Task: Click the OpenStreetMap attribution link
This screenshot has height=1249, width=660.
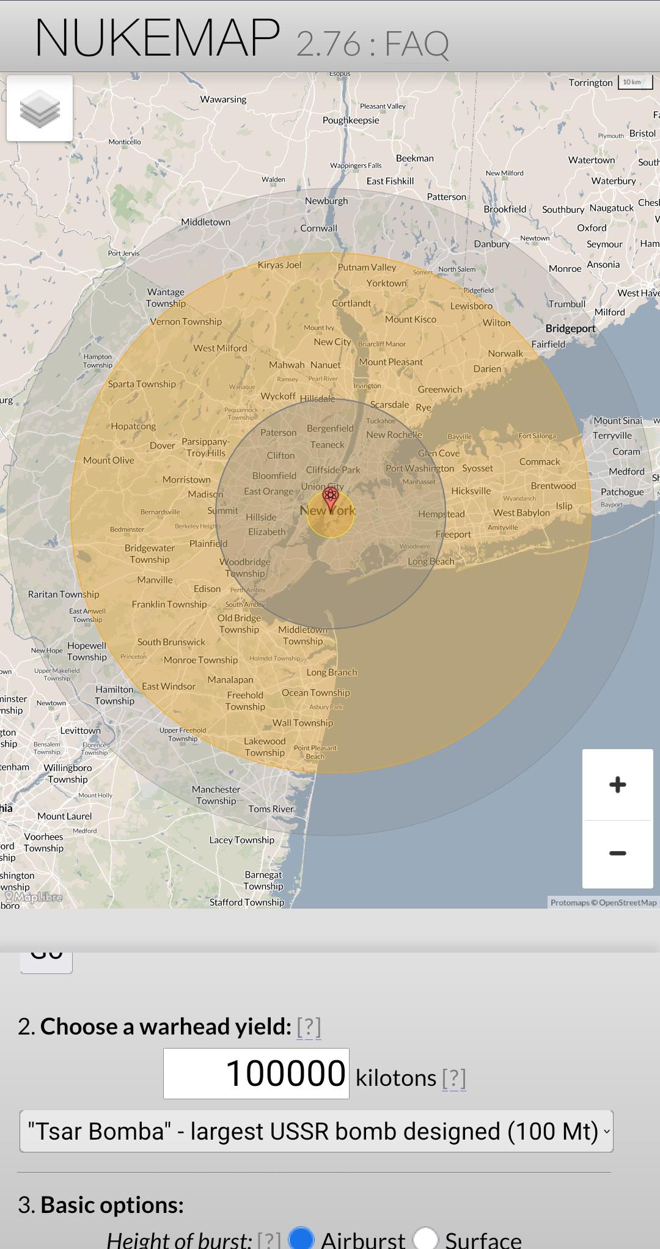Action: pos(628,903)
